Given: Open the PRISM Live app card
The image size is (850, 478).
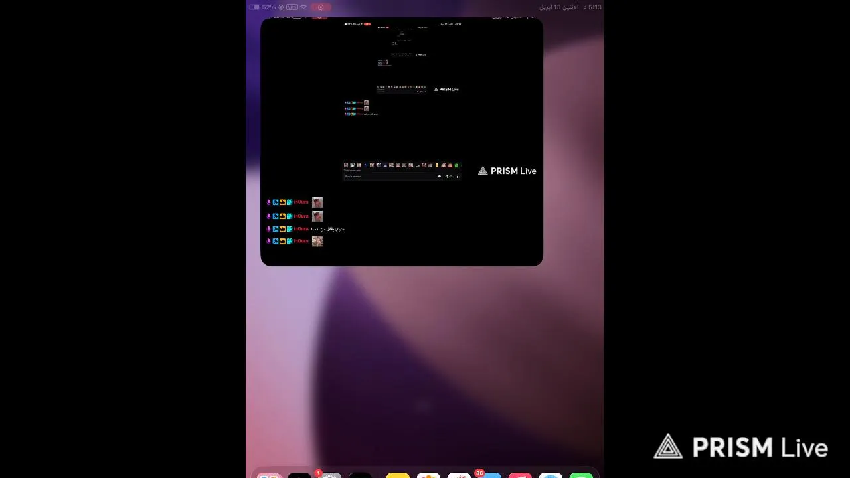Looking at the screenshot, I should coord(402,141).
